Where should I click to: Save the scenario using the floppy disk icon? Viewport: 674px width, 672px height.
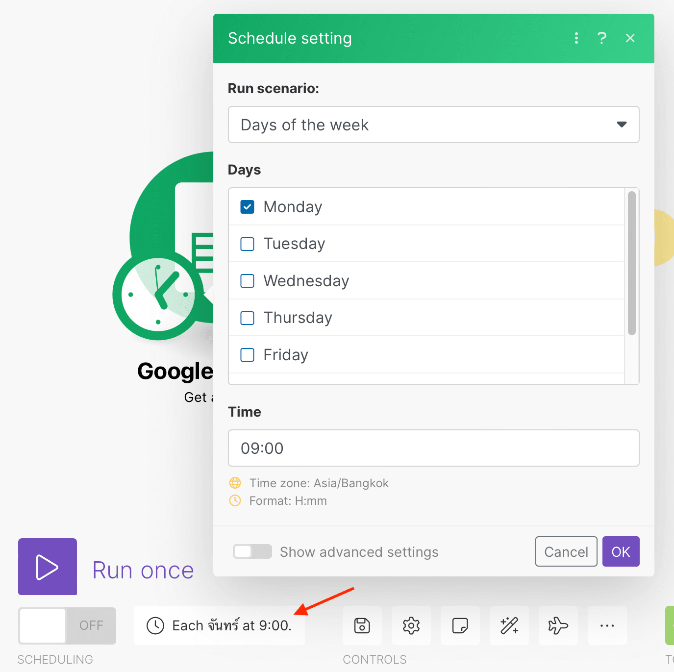tap(362, 625)
